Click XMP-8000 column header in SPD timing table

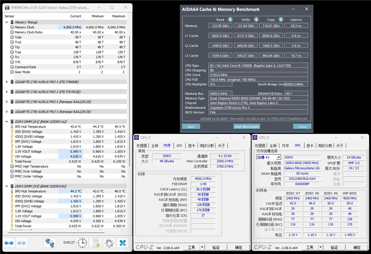349,193
